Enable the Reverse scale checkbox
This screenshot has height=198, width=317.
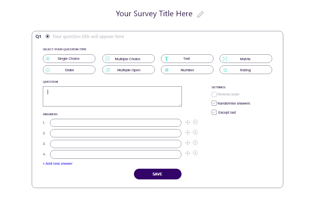click(x=214, y=94)
